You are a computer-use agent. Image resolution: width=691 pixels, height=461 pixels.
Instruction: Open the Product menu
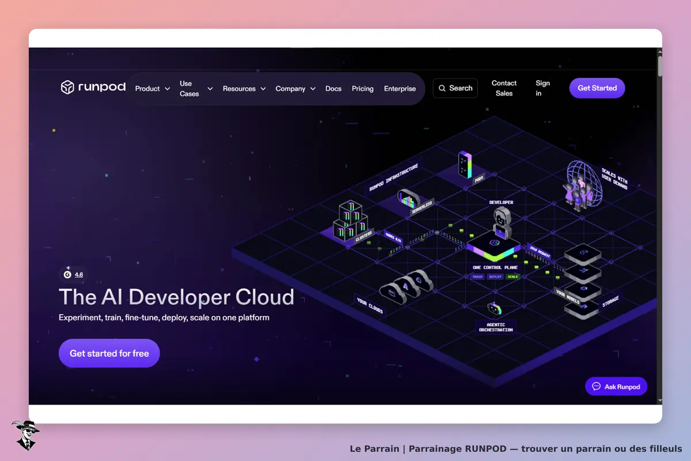[x=147, y=89]
